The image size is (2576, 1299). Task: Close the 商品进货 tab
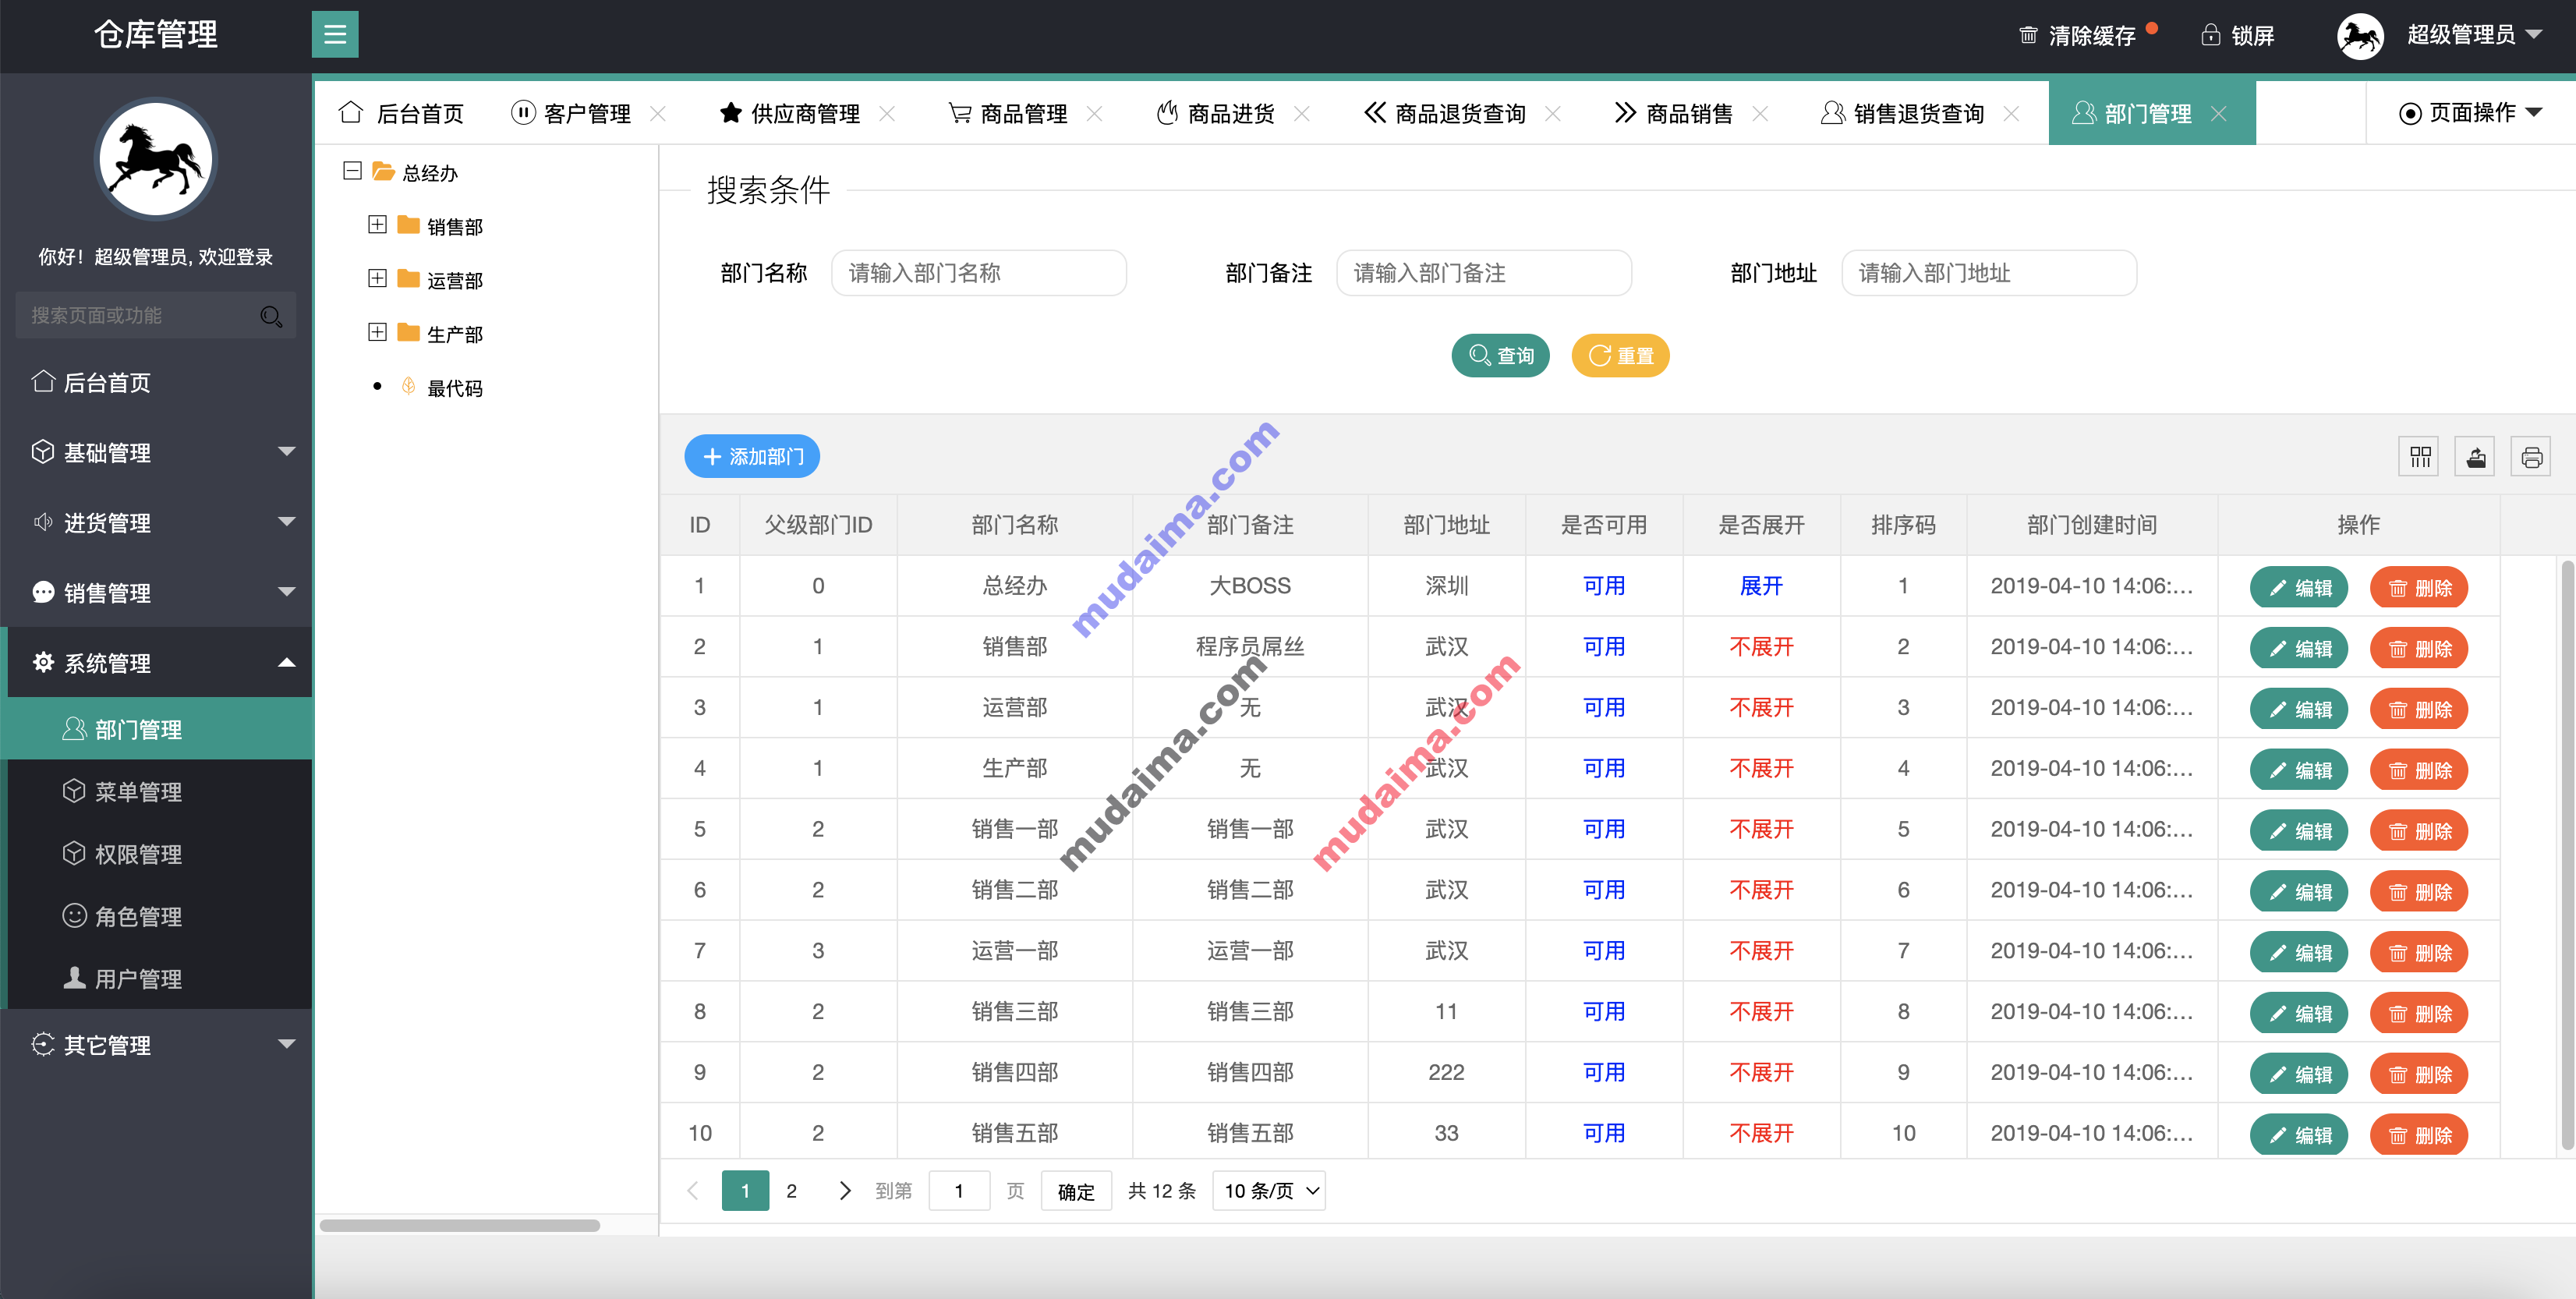pos(1302,114)
